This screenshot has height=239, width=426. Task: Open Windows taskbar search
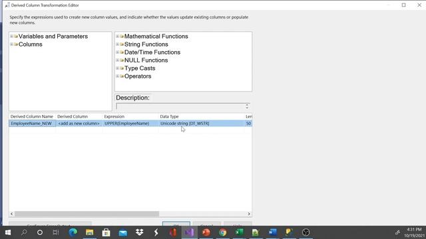tap(24, 232)
